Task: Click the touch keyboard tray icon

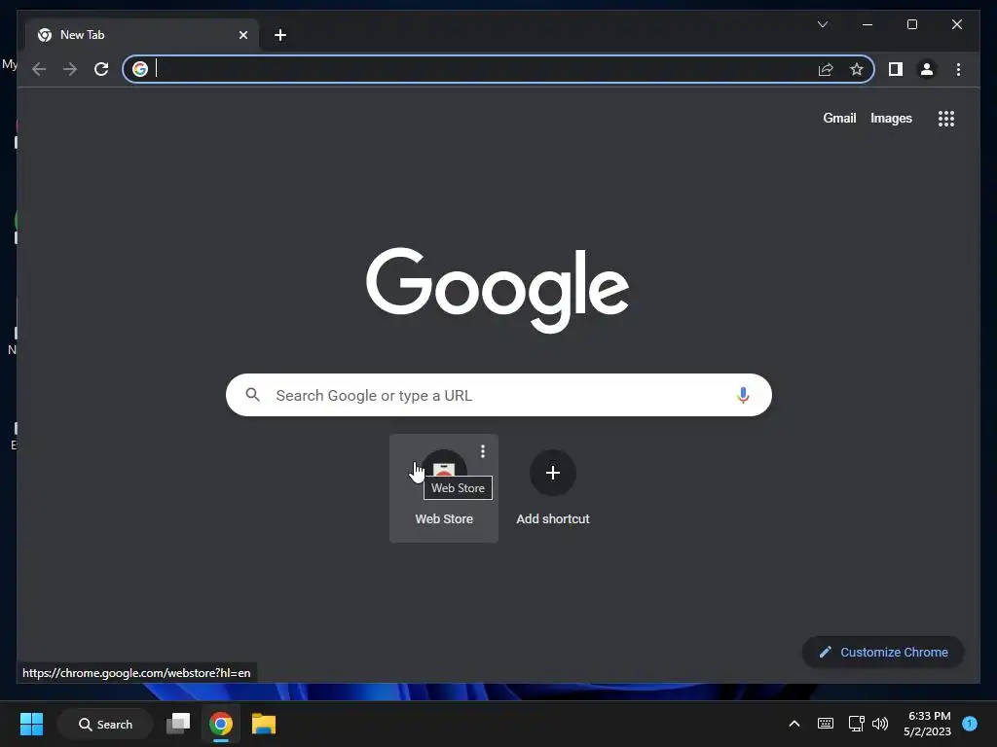Action: pos(826,724)
